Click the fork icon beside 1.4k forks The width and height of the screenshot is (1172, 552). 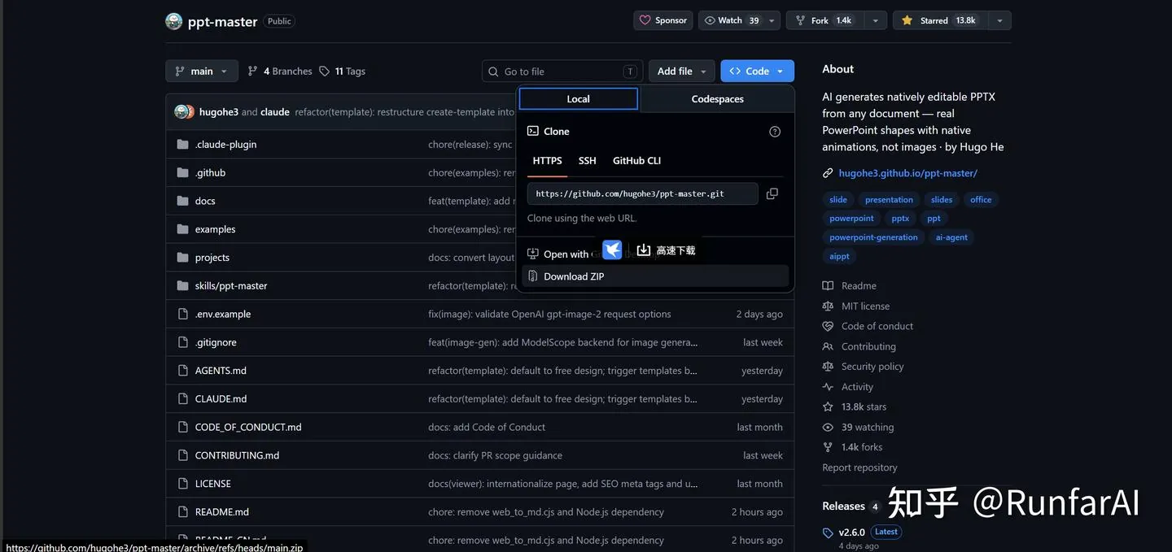click(828, 447)
